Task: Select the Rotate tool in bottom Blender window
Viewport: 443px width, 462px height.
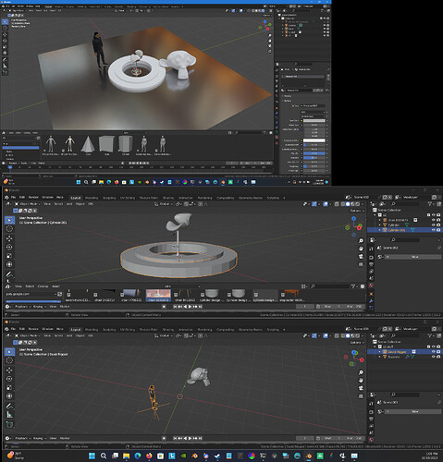Action: 9,379
